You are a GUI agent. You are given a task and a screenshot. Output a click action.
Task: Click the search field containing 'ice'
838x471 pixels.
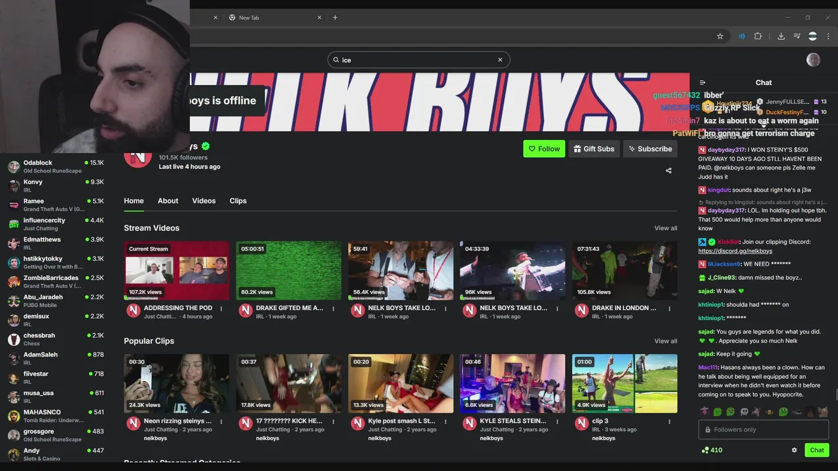(x=419, y=60)
